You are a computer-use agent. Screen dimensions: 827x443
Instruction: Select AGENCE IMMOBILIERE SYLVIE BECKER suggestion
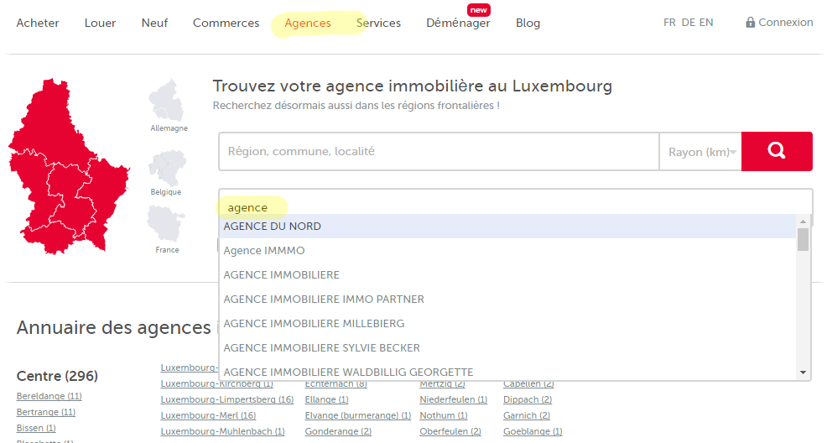[321, 347]
